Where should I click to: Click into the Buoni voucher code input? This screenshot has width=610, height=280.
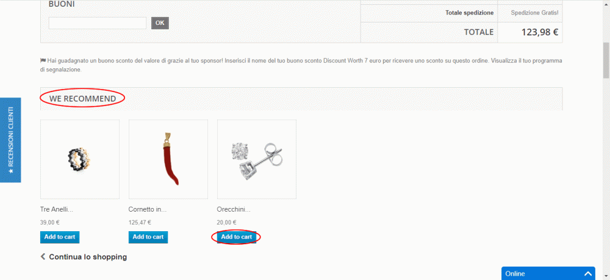click(97, 23)
